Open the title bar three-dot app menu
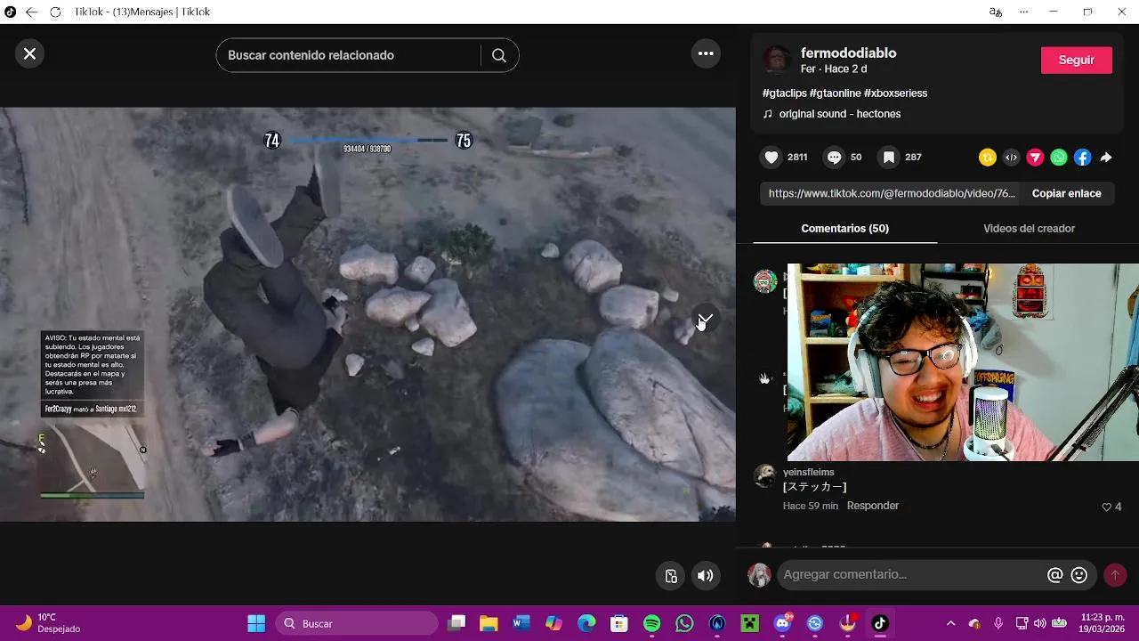Image resolution: width=1139 pixels, height=641 pixels. pyautogui.click(x=1023, y=12)
